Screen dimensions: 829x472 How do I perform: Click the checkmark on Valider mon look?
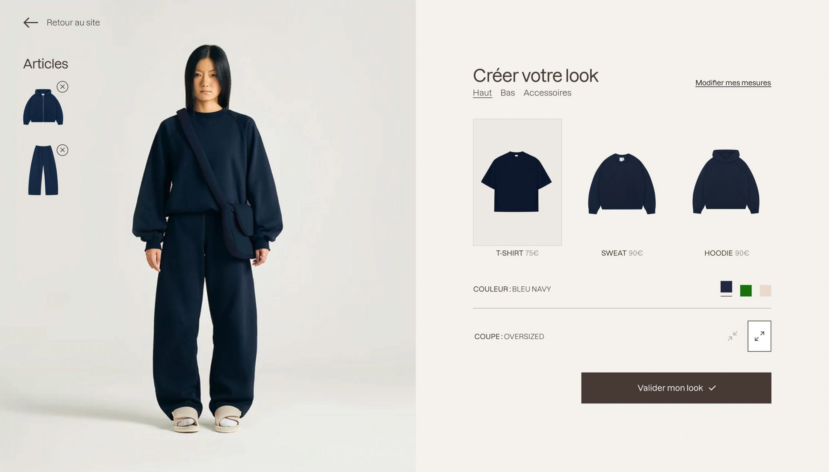(712, 388)
